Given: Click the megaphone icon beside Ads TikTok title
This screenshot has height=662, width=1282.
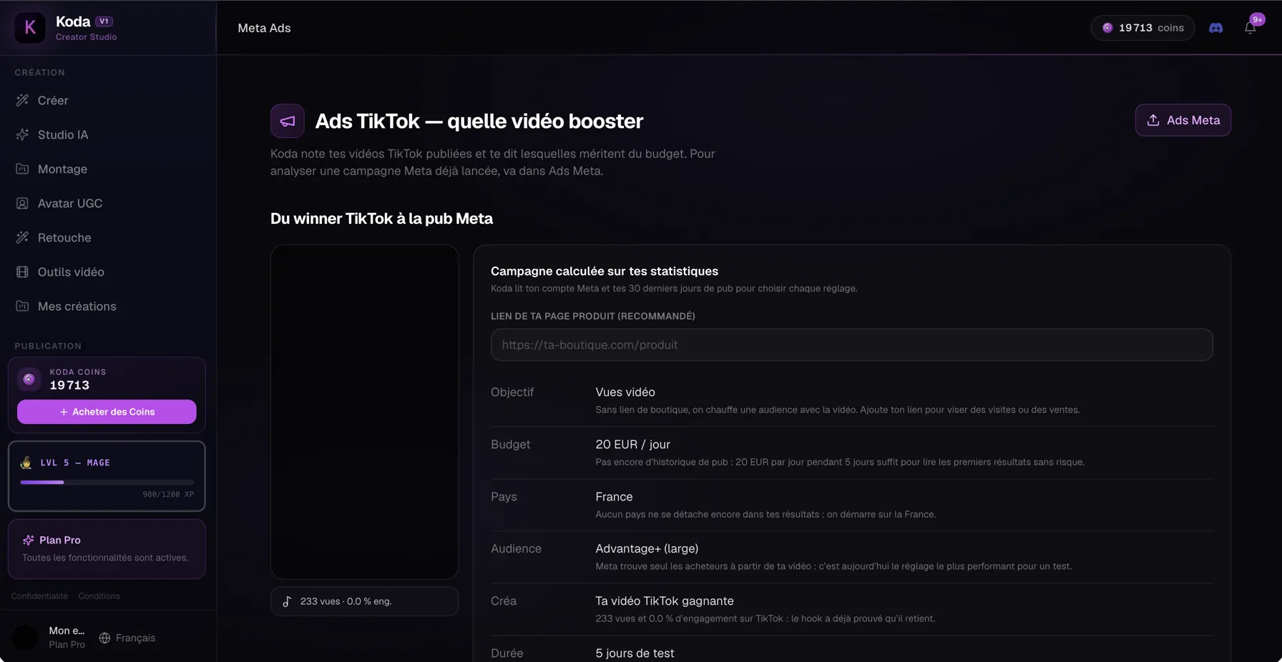Looking at the screenshot, I should pyautogui.click(x=288, y=121).
